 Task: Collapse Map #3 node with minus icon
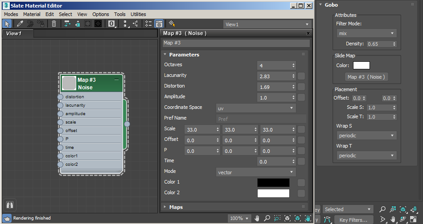point(116,79)
